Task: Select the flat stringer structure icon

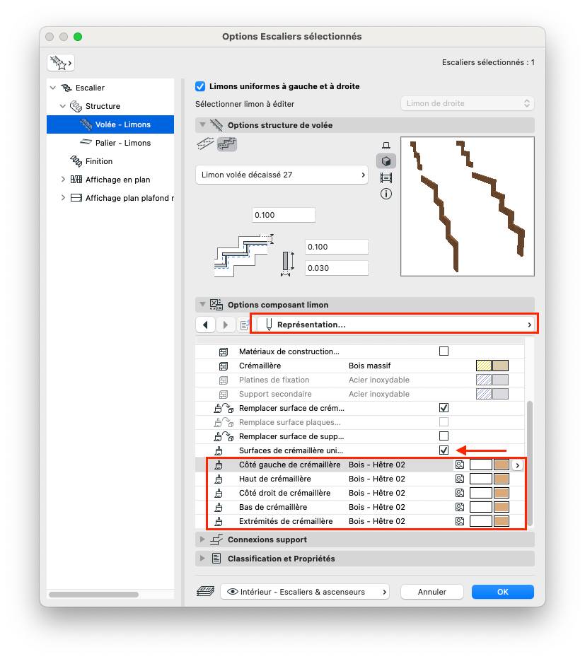Action: 206,144
